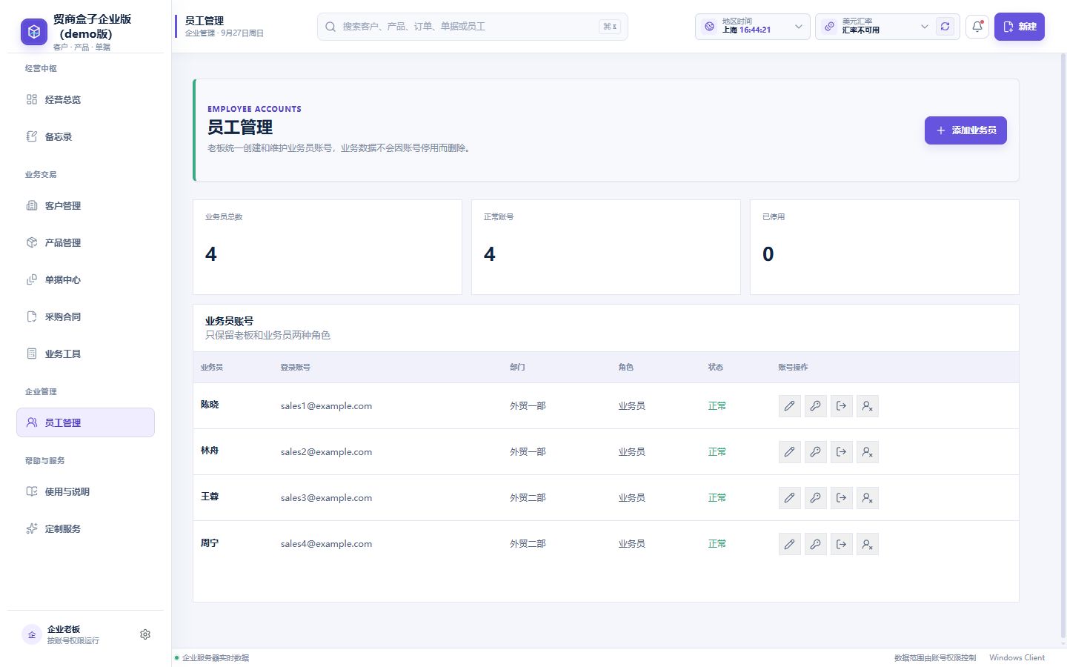The width and height of the screenshot is (1067, 667).
Task: Open settings gear beside 企业老板
Action: (x=145, y=634)
